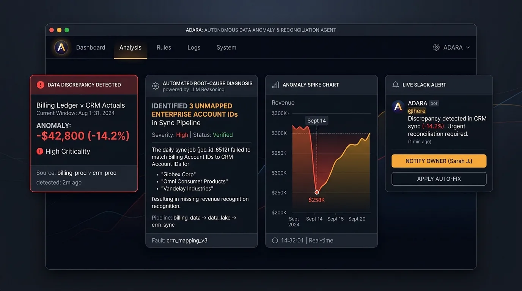Select the System tab
522x291 pixels.
[x=226, y=47]
